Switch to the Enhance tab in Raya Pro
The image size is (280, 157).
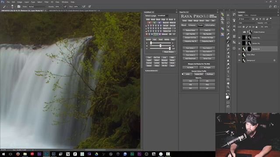pyautogui.click(x=192, y=25)
